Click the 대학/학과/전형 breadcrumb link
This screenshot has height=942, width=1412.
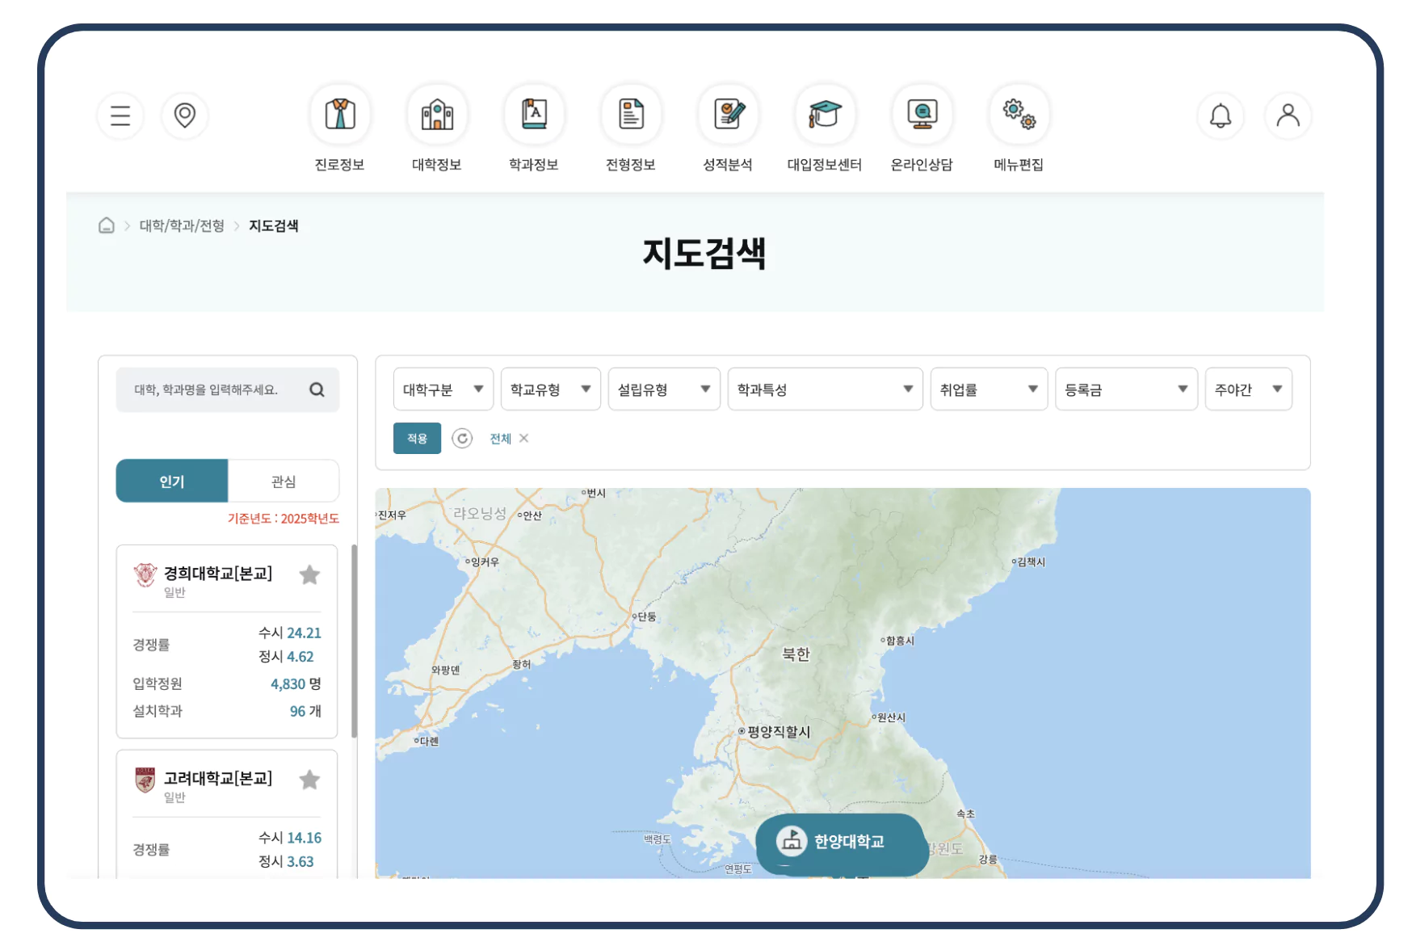tap(182, 225)
